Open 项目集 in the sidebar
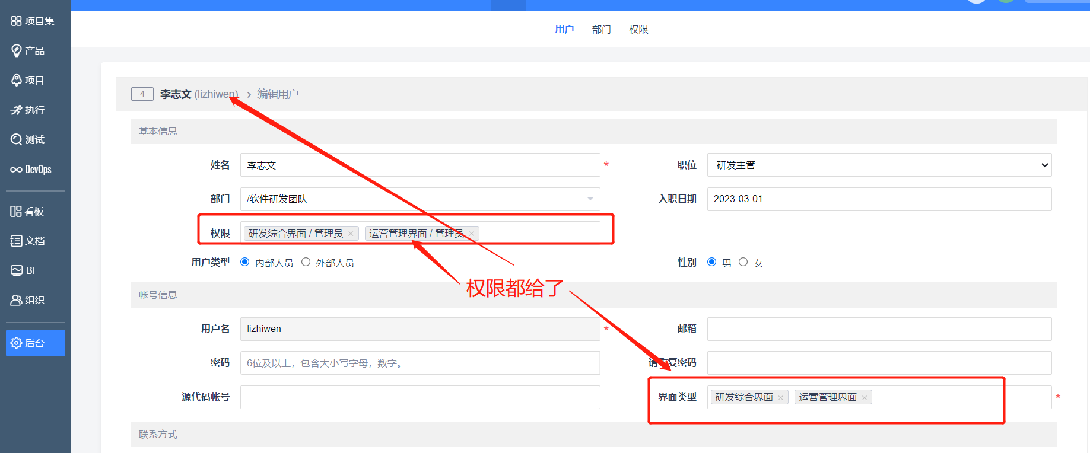The height and width of the screenshot is (453, 1090). [x=33, y=21]
